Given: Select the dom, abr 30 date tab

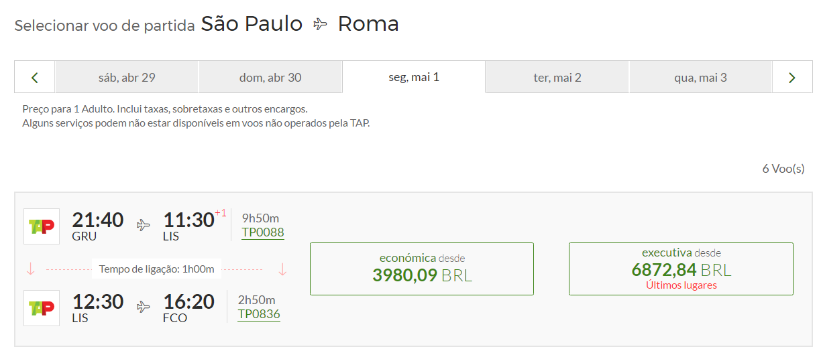Looking at the screenshot, I should pyautogui.click(x=270, y=78).
